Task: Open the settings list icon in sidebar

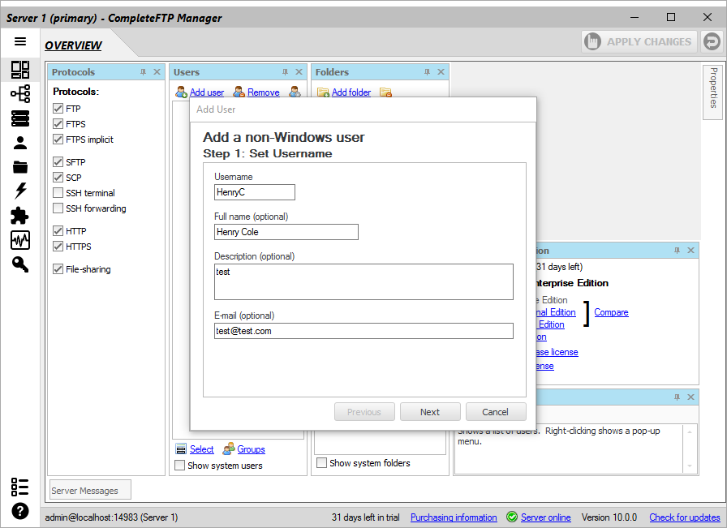Action: pos(19,487)
